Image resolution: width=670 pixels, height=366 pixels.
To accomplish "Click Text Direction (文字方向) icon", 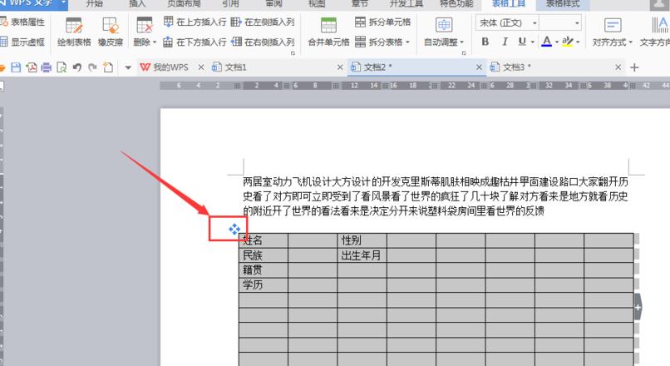I will click(658, 25).
